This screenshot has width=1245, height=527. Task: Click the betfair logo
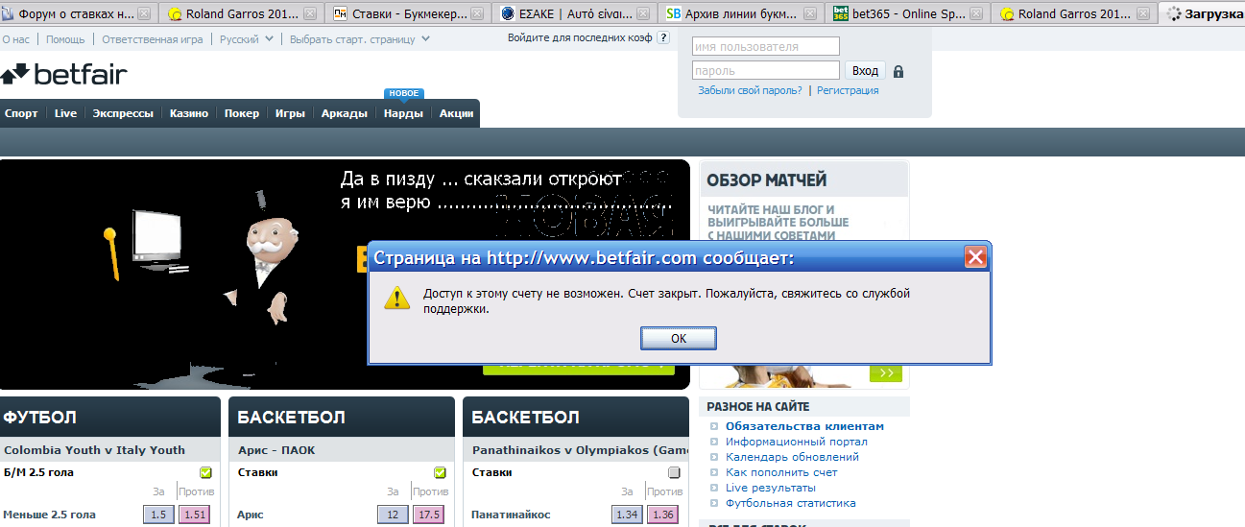click(64, 74)
